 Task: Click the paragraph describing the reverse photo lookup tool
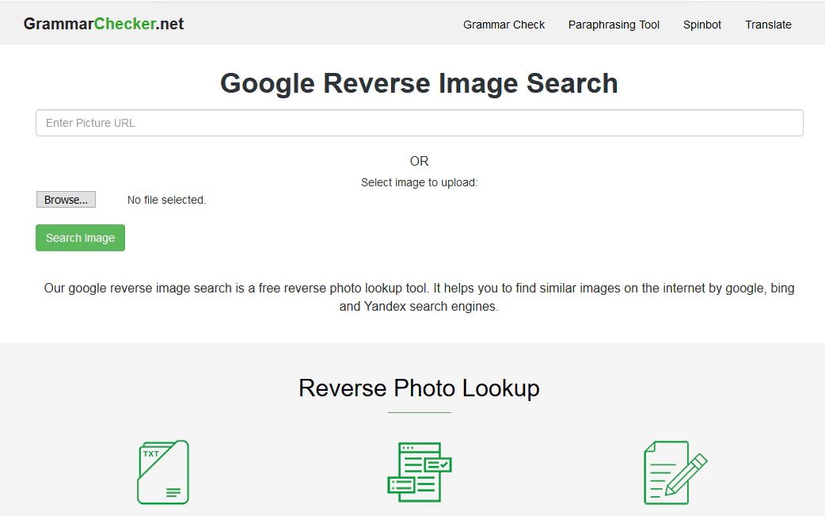click(419, 297)
